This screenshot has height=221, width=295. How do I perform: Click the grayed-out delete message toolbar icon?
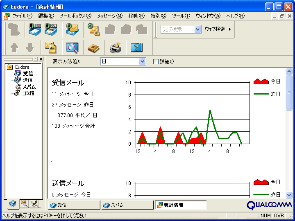[x=14, y=29]
